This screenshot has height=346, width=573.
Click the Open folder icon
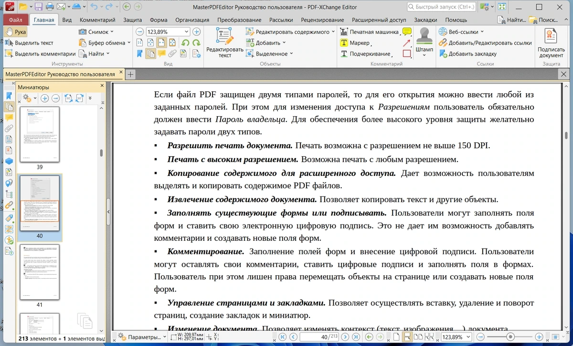coord(23,7)
